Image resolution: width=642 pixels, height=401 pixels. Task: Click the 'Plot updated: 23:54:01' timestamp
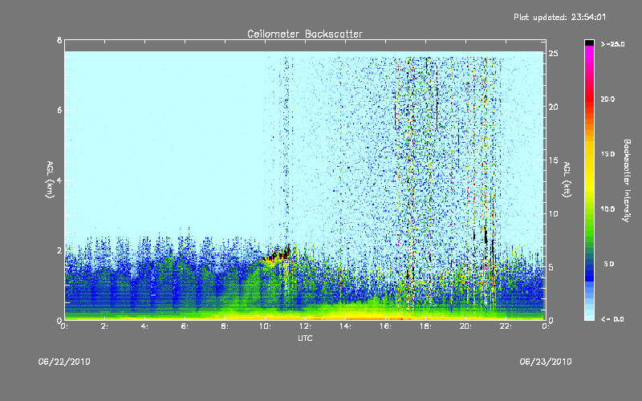pyautogui.click(x=559, y=17)
